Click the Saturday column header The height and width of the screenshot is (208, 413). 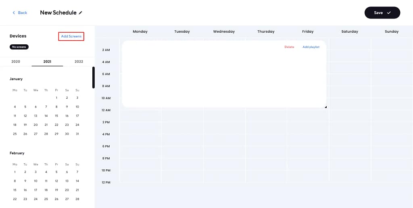coord(350,31)
